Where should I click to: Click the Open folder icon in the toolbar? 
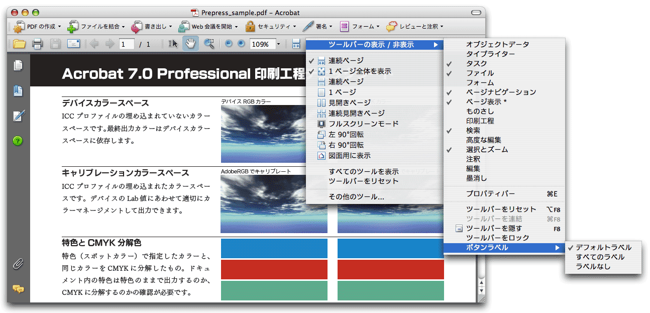pyautogui.click(x=19, y=44)
